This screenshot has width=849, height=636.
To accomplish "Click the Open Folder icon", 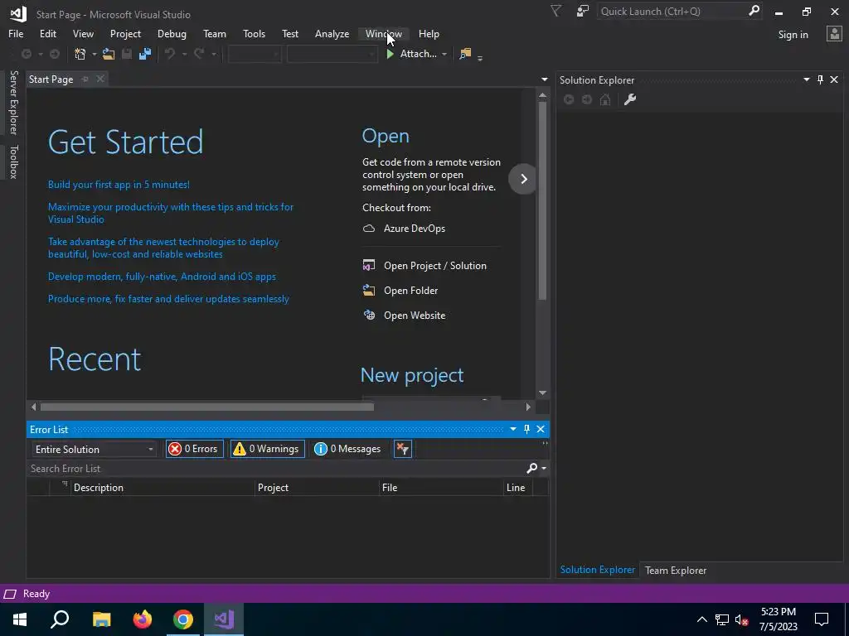I will (369, 291).
